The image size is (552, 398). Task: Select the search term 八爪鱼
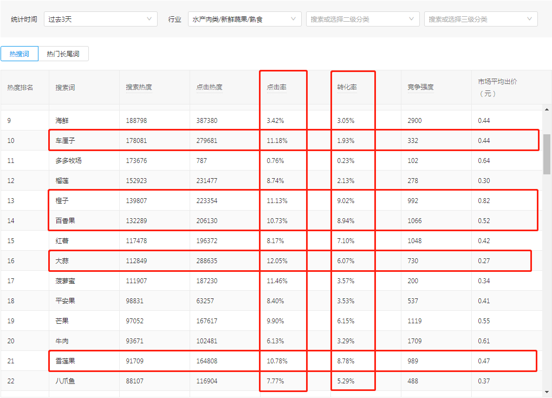[x=65, y=381]
